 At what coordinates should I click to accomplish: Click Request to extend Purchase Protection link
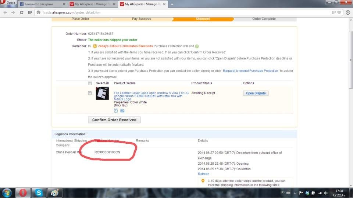[x=250, y=71]
